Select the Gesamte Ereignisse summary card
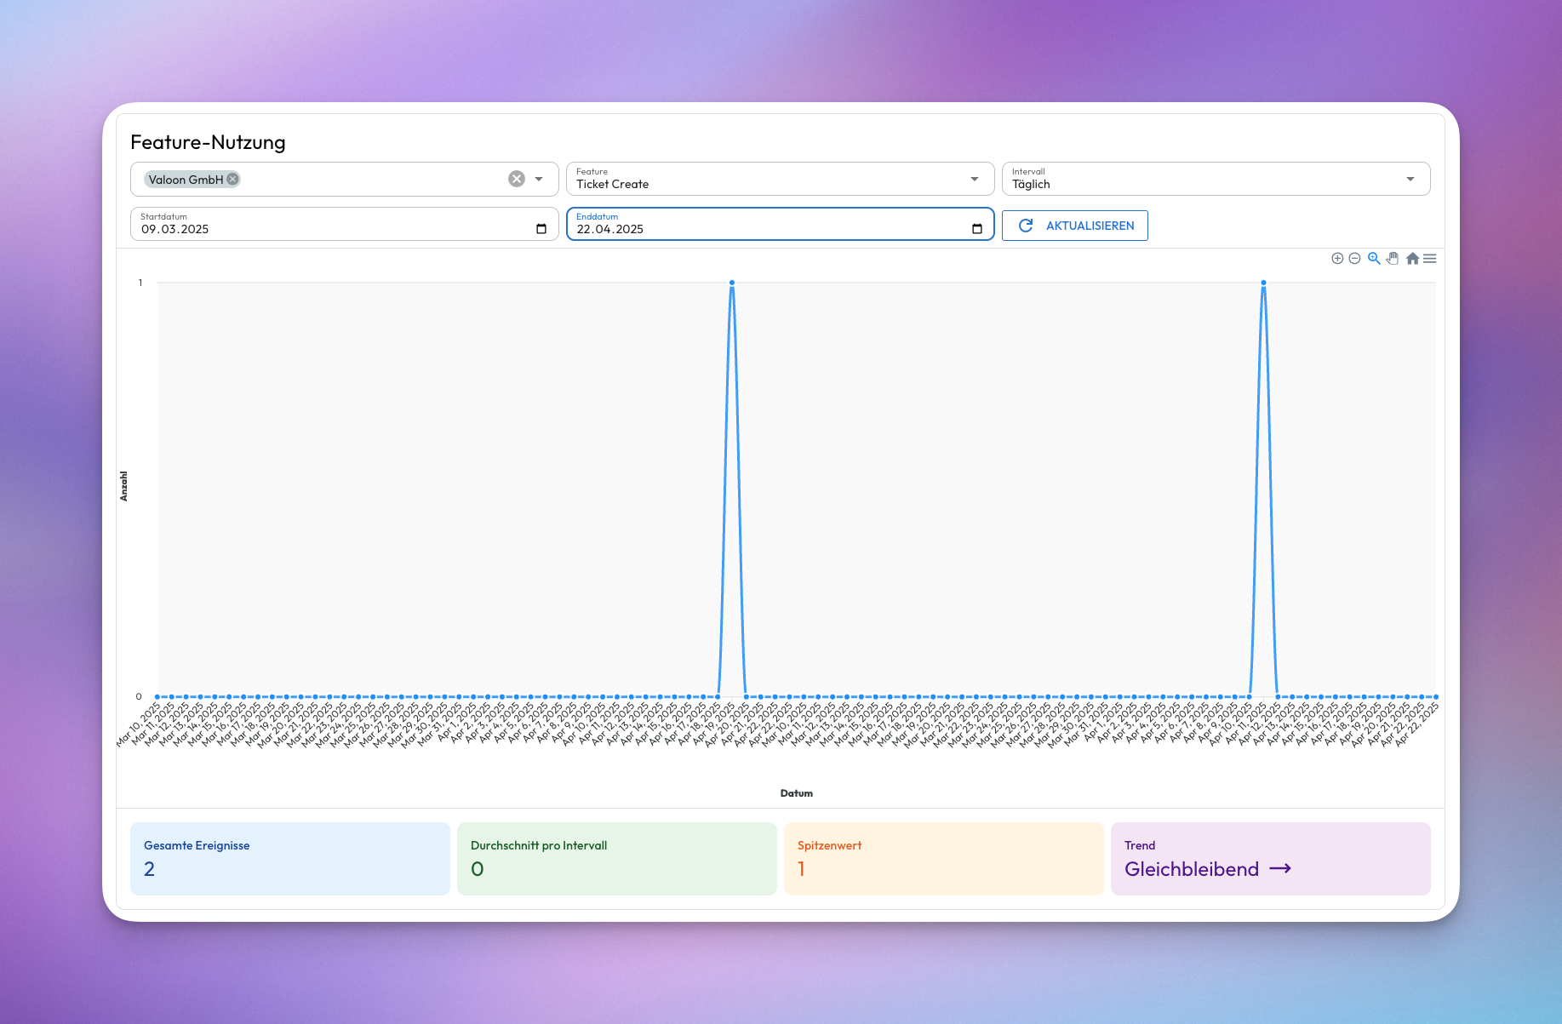Screen dimensions: 1562x1024 (289, 858)
